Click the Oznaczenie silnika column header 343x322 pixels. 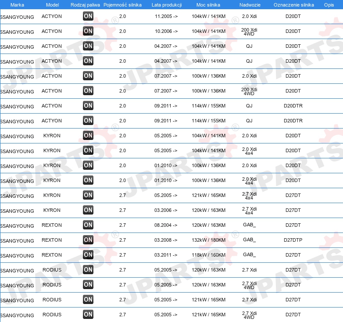pos(294,5)
